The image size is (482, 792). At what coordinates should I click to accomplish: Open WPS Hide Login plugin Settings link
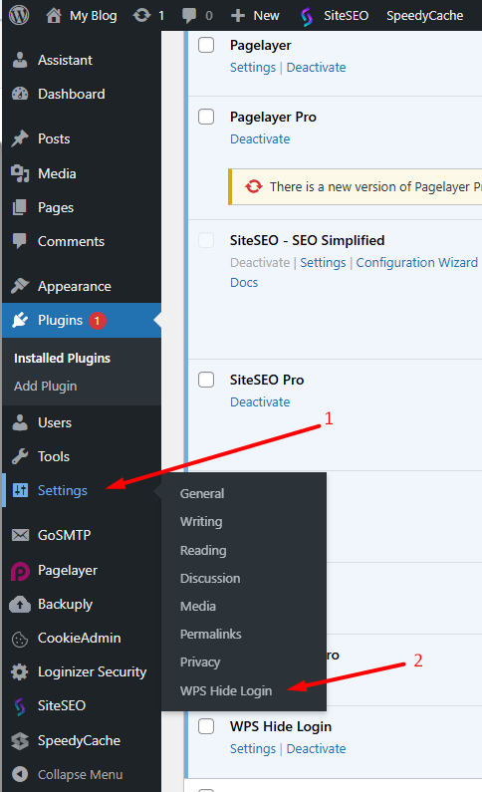pos(253,748)
